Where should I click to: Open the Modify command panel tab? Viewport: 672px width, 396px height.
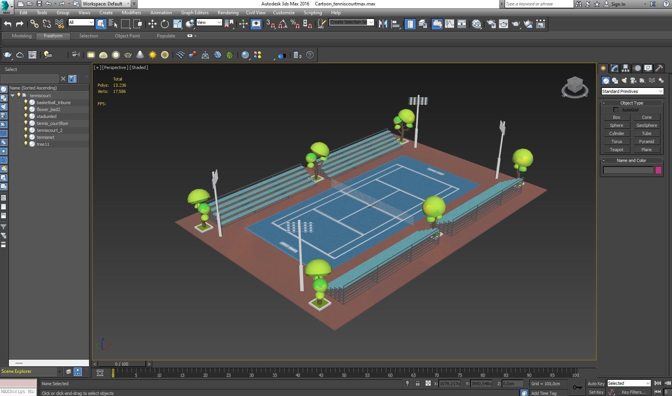tap(615, 68)
